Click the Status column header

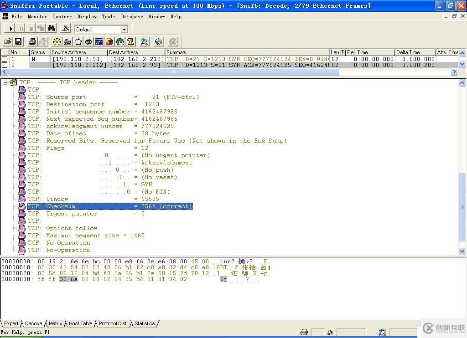click(40, 52)
